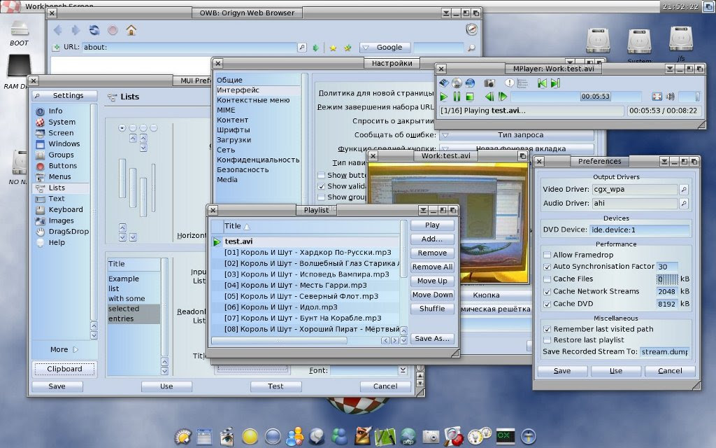Viewport: 716px width, 448px height.
Task: Click the yellow bookmark star icon
Action: click(x=333, y=48)
